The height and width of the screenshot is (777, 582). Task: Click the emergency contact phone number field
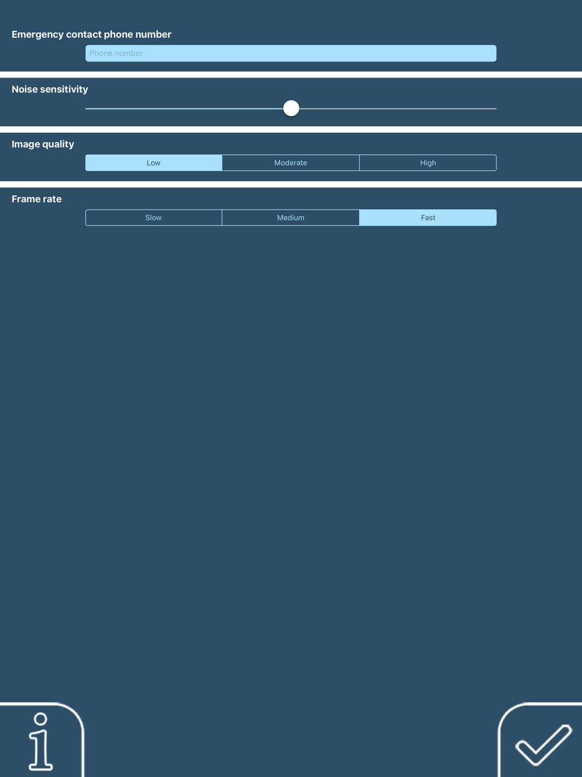click(x=291, y=53)
